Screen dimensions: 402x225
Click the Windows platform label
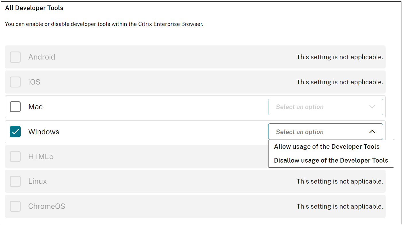pos(44,132)
